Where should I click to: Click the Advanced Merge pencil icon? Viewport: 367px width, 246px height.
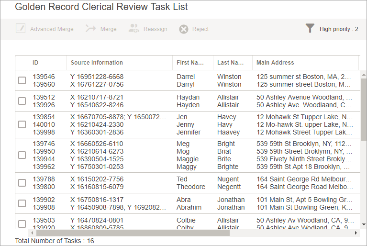point(21,29)
